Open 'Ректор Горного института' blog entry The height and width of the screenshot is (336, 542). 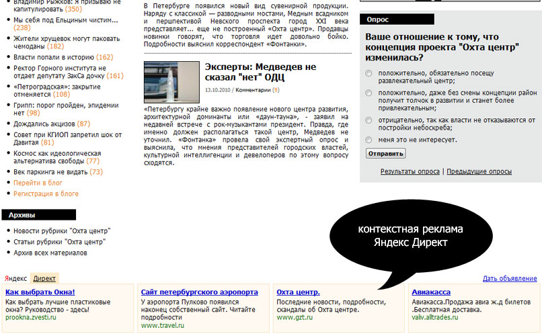coord(59,72)
